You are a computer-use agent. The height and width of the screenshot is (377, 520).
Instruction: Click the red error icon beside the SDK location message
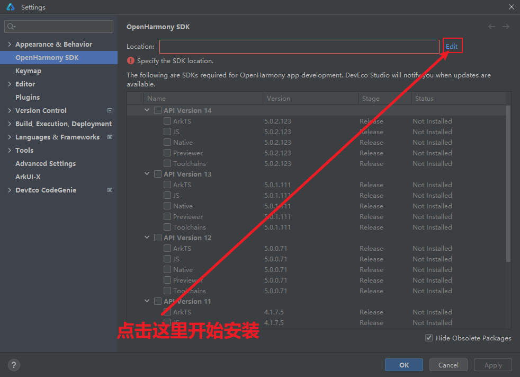[131, 60]
